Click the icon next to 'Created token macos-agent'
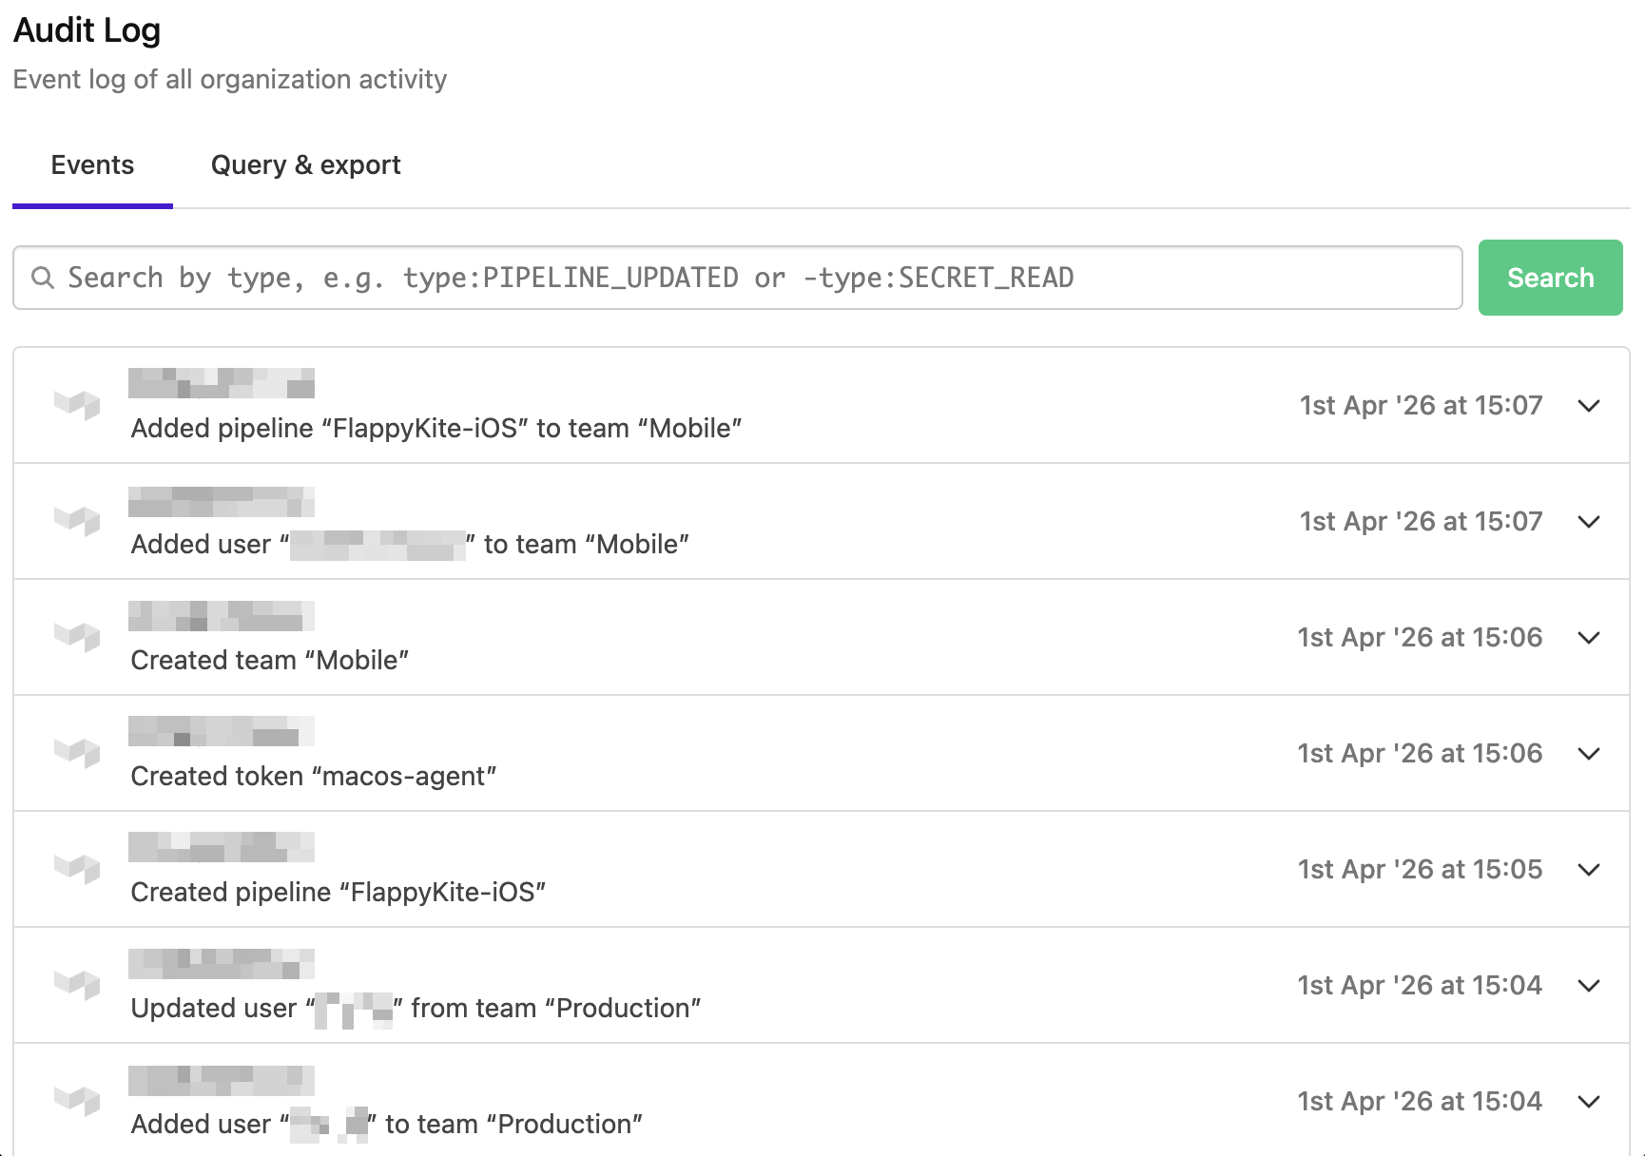 [78, 753]
